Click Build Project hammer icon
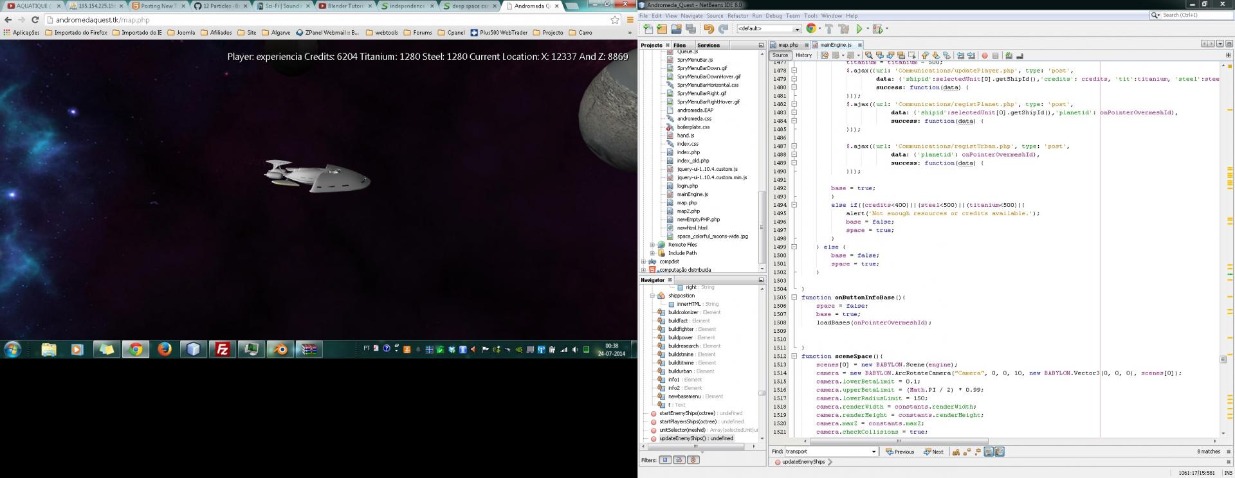This screenshot has height=478, width=1235. click(x=829, y=29)
